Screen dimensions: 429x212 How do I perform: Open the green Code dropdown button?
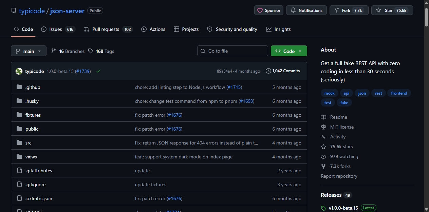pyautogui.click(x=289, y=51)
